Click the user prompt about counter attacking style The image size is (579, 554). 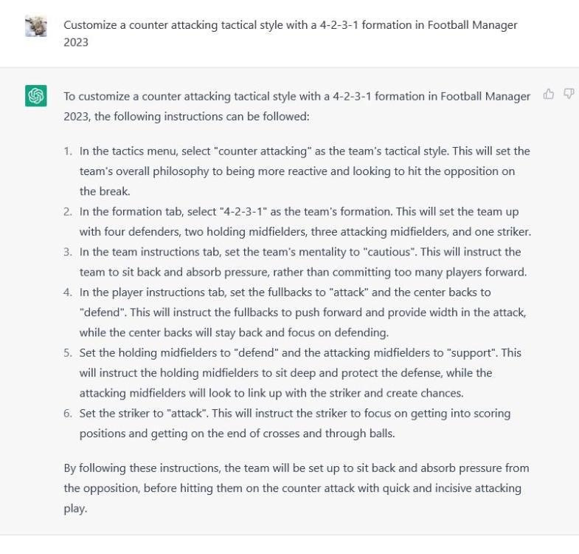pos(291,33)
